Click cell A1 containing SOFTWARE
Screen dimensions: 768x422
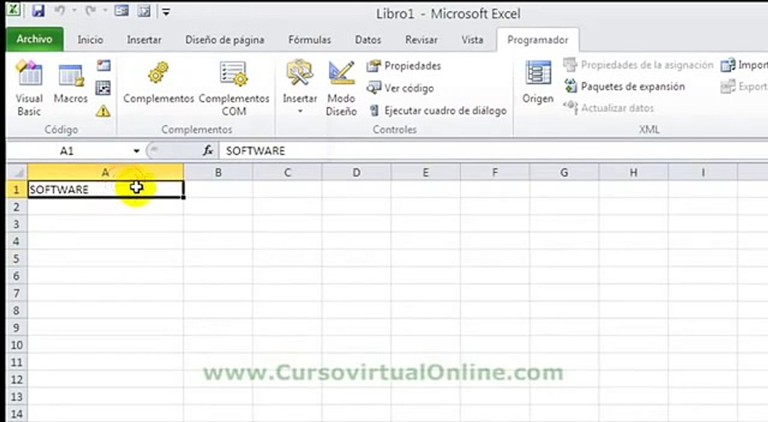(x=106, y=189)
